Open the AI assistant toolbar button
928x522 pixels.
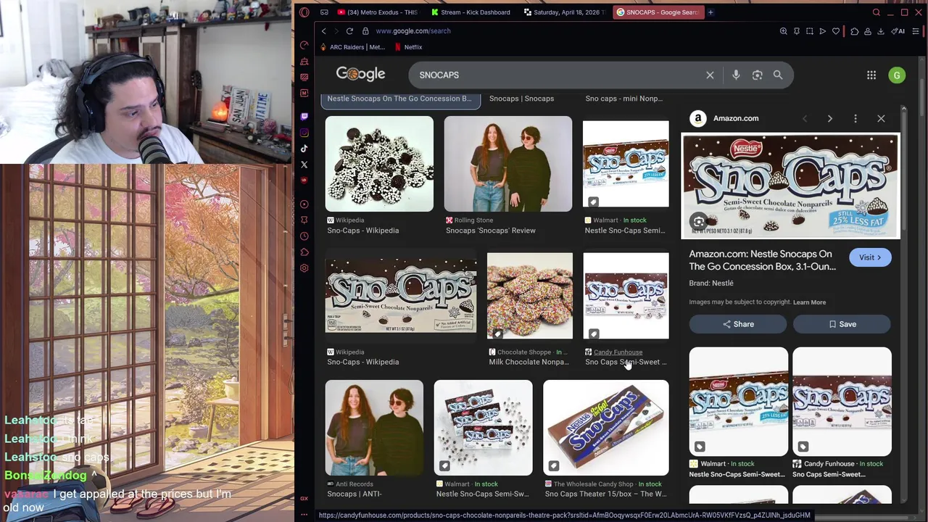pos(899,31)
